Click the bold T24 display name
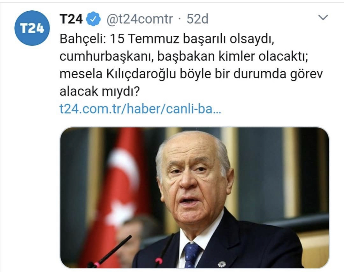344x272 pixels. click(x=71, y=19)
